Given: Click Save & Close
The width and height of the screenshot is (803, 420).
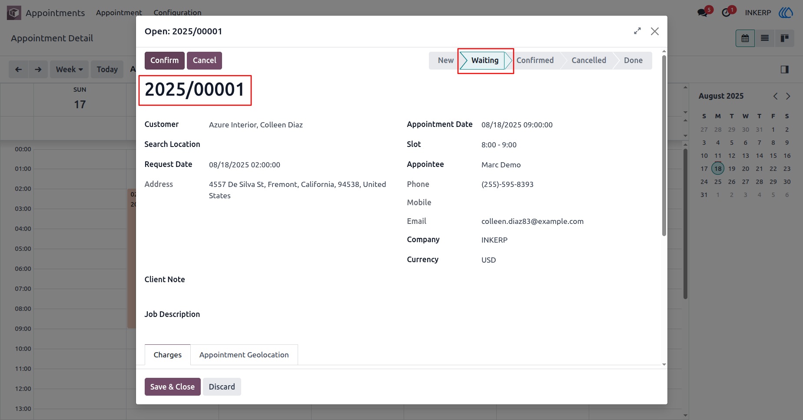Looking at the screenshot, I should coord(173,387).
